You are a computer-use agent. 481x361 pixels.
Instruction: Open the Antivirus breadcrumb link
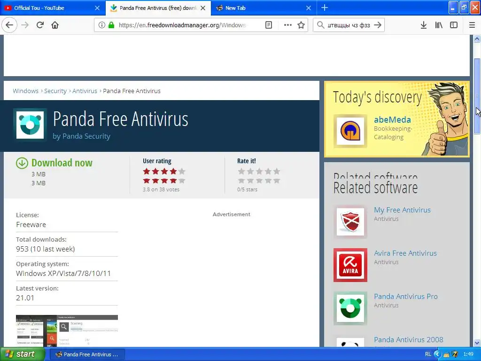pyautogui.click(x=85, y=91)
